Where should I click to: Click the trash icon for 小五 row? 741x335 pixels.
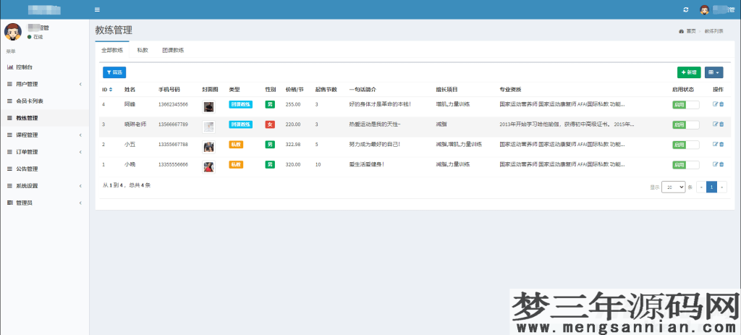721,144
